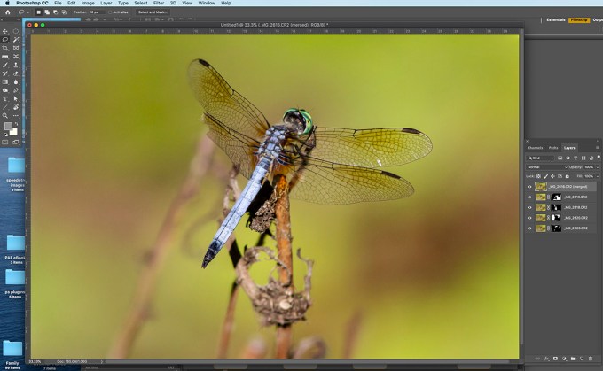The height and width of the screenshot is (371, 603).
Task: Open the Normal blend mode dropdown
Action: coord(546,167)
